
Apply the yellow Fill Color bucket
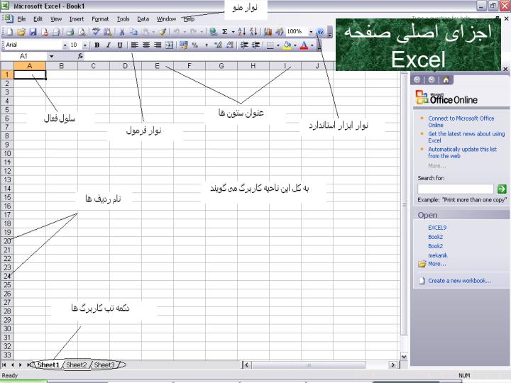[x=287, y=45]
